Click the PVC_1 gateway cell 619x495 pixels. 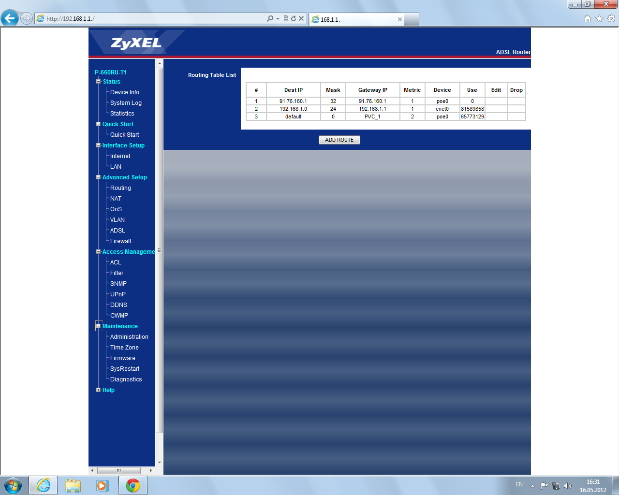[372, 116]
